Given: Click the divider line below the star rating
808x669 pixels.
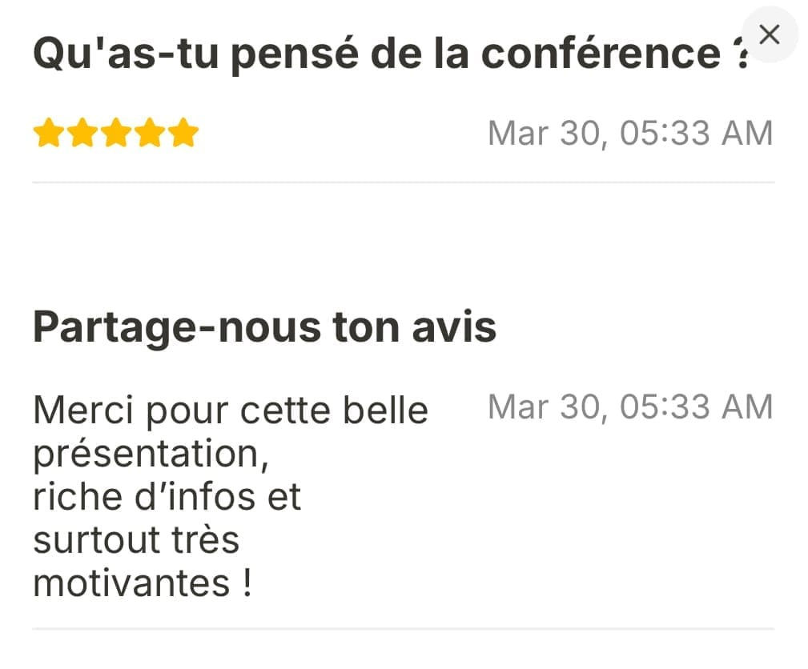Looking at the screenshot, I should [404, 182].
